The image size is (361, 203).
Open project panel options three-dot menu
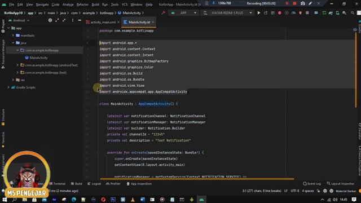(73, 20)
